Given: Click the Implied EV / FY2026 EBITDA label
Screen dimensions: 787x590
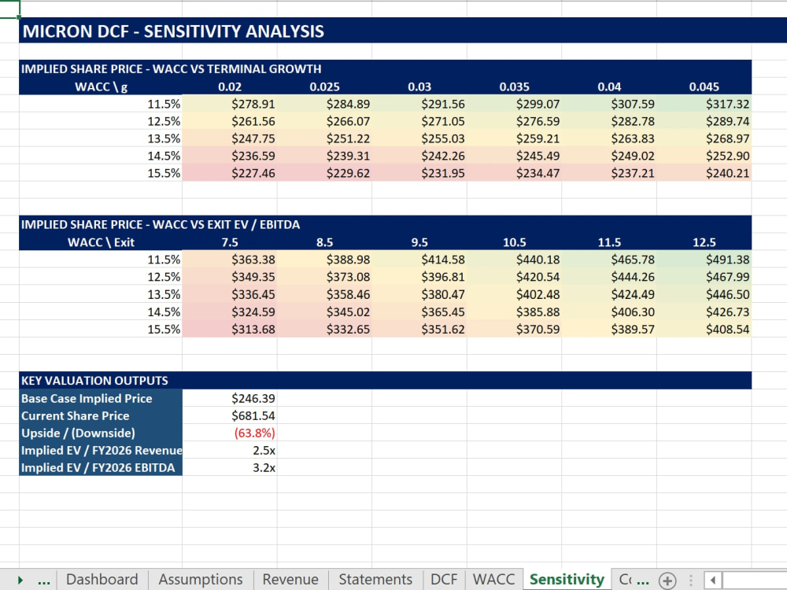Looking at the screenshot, I should (101, 467).
